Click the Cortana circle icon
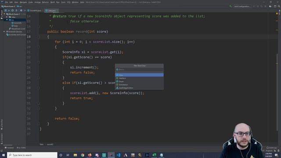 click(61, 155)
